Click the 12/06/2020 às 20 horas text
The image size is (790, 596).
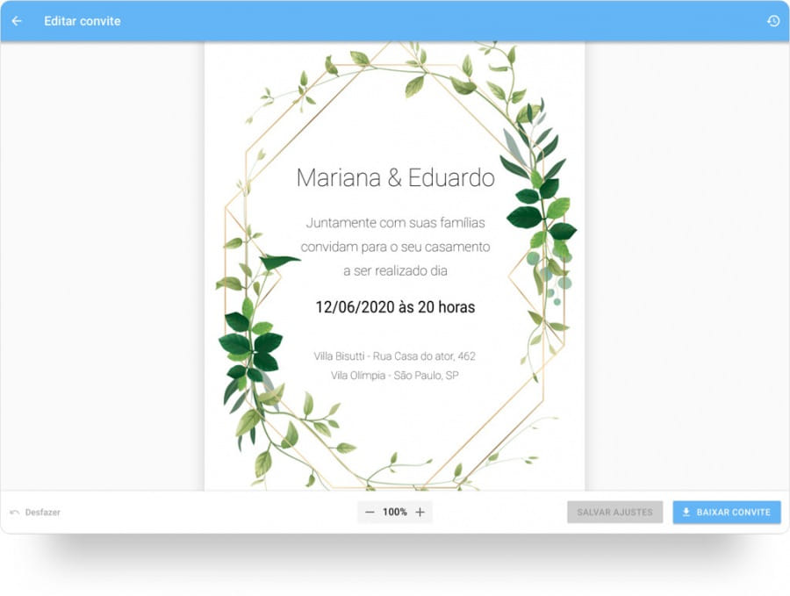click(394, 307)
